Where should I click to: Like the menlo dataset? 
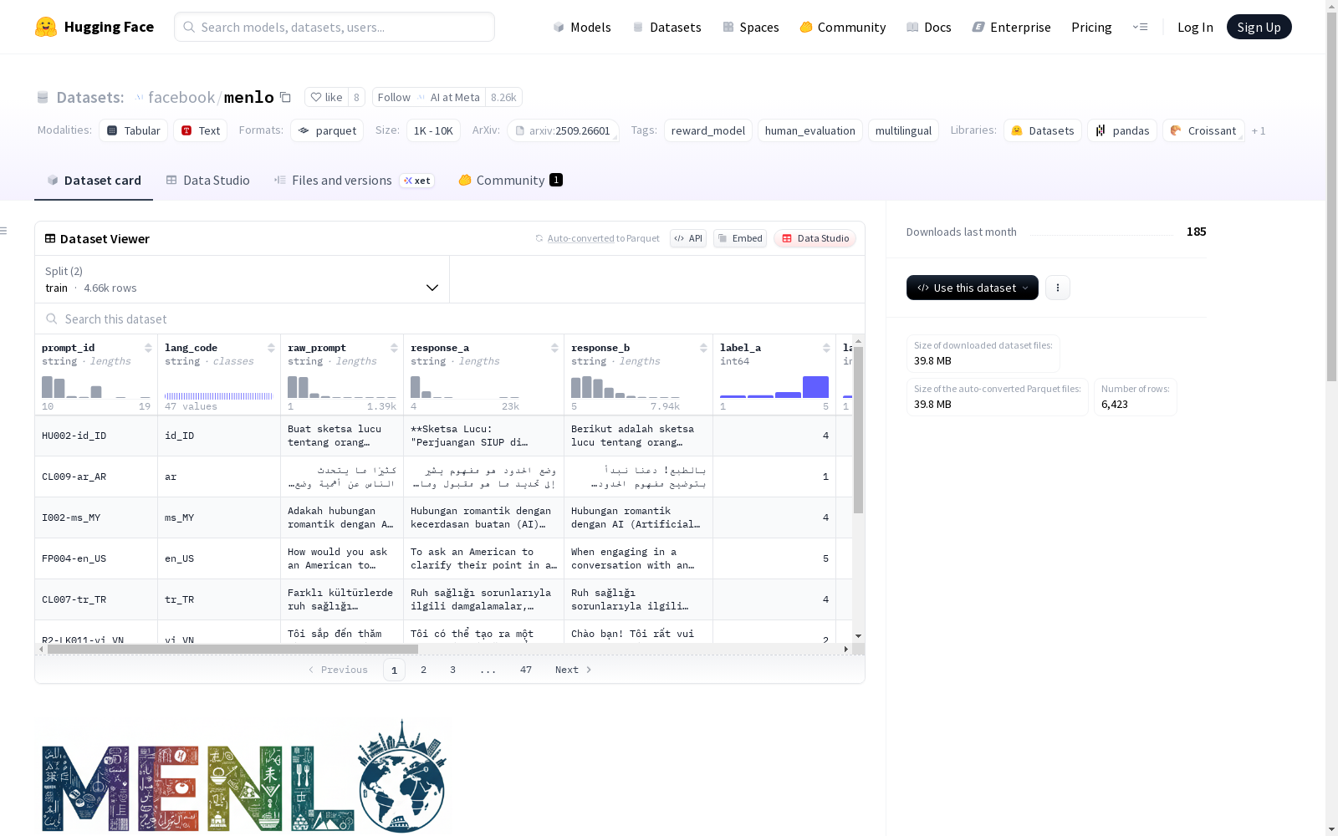coord(326,97)
